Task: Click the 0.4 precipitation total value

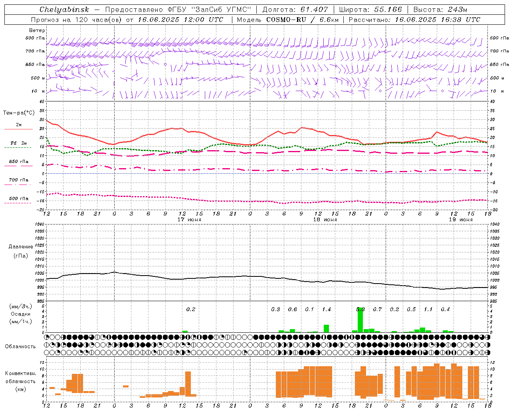Action: click(x=445, y=310)
